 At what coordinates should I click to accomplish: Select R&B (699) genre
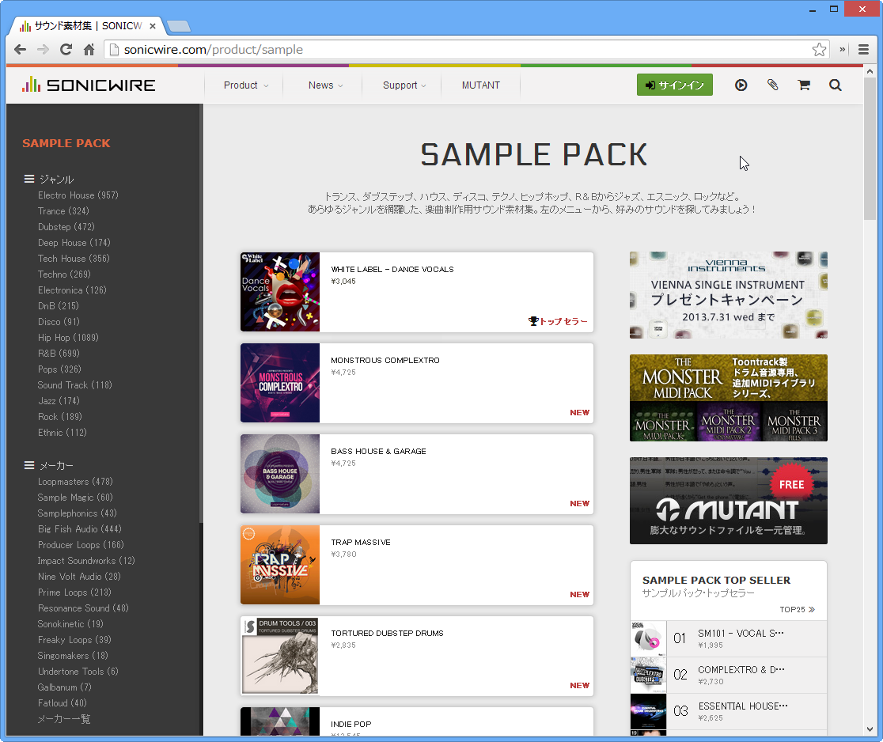click(x=59, y=354)
